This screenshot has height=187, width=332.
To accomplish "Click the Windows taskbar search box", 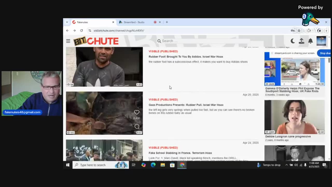I will pyautogui.click(x=101, y=165).
